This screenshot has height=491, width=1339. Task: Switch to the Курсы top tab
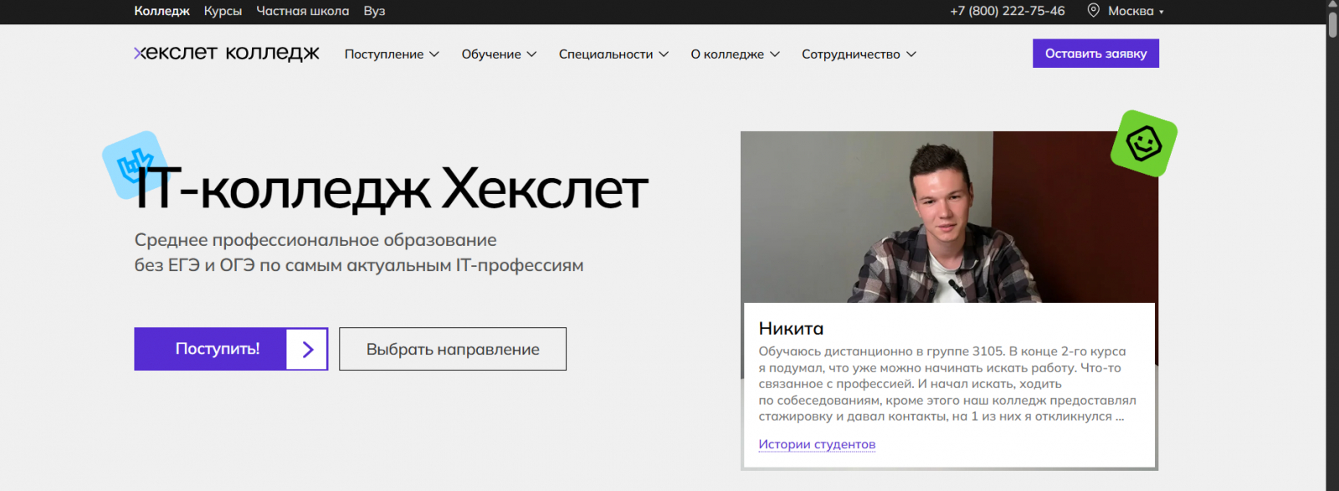click(x=223, y=11)
